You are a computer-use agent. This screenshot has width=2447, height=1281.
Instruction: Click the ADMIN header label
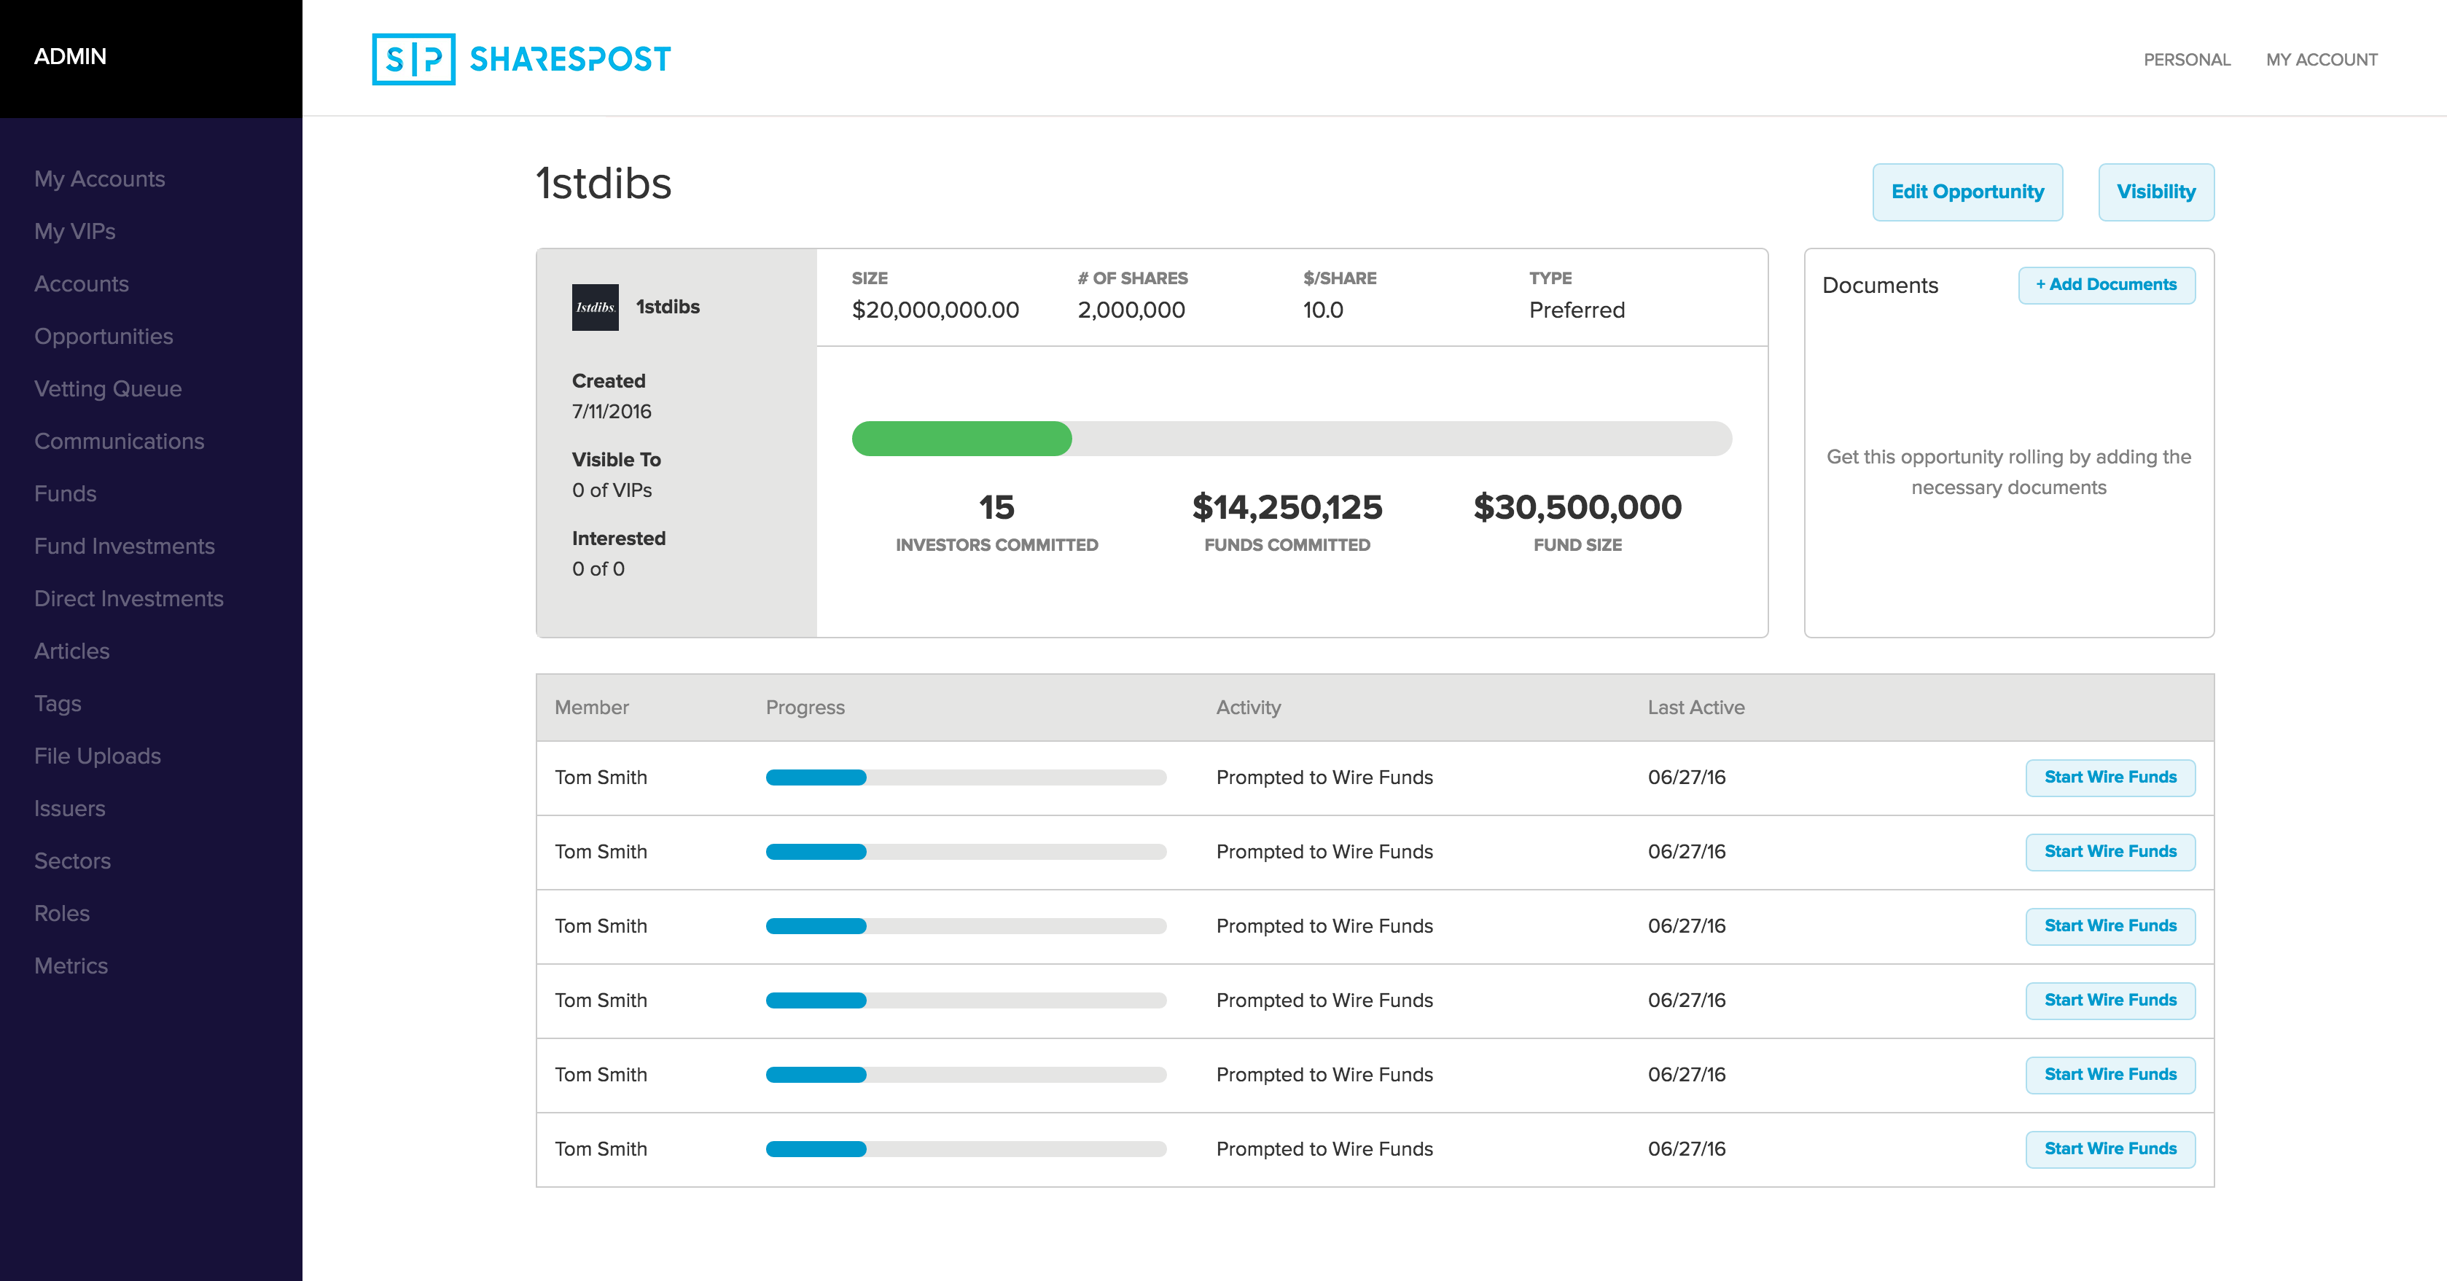(x=70, y=56)
